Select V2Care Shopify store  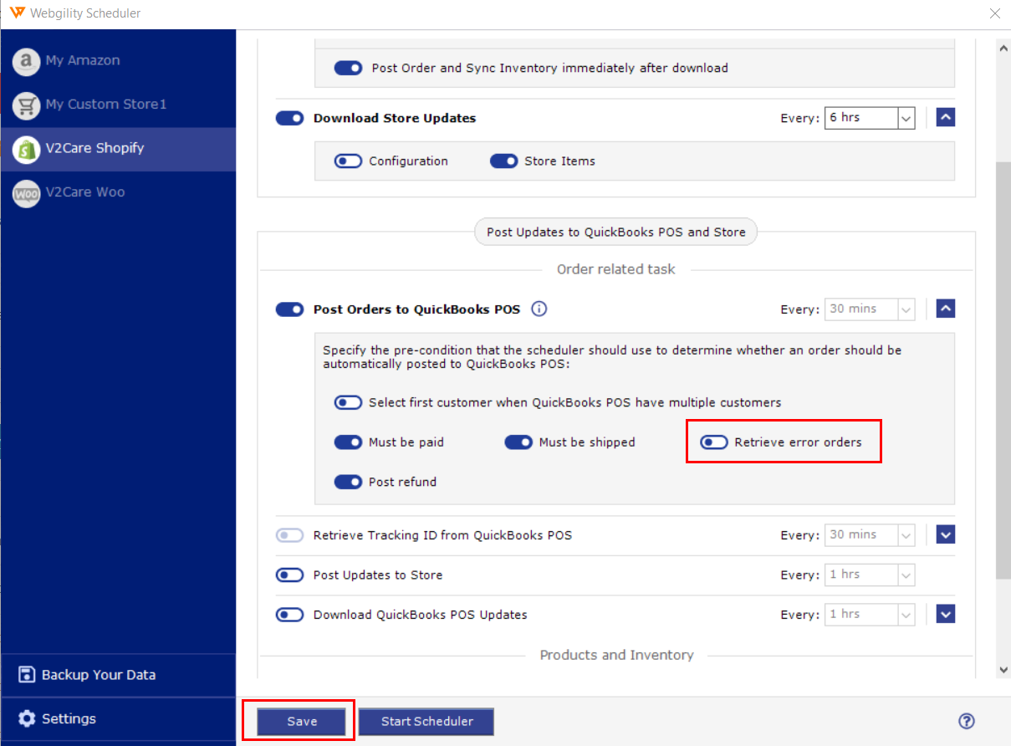[x=118, y=149]
